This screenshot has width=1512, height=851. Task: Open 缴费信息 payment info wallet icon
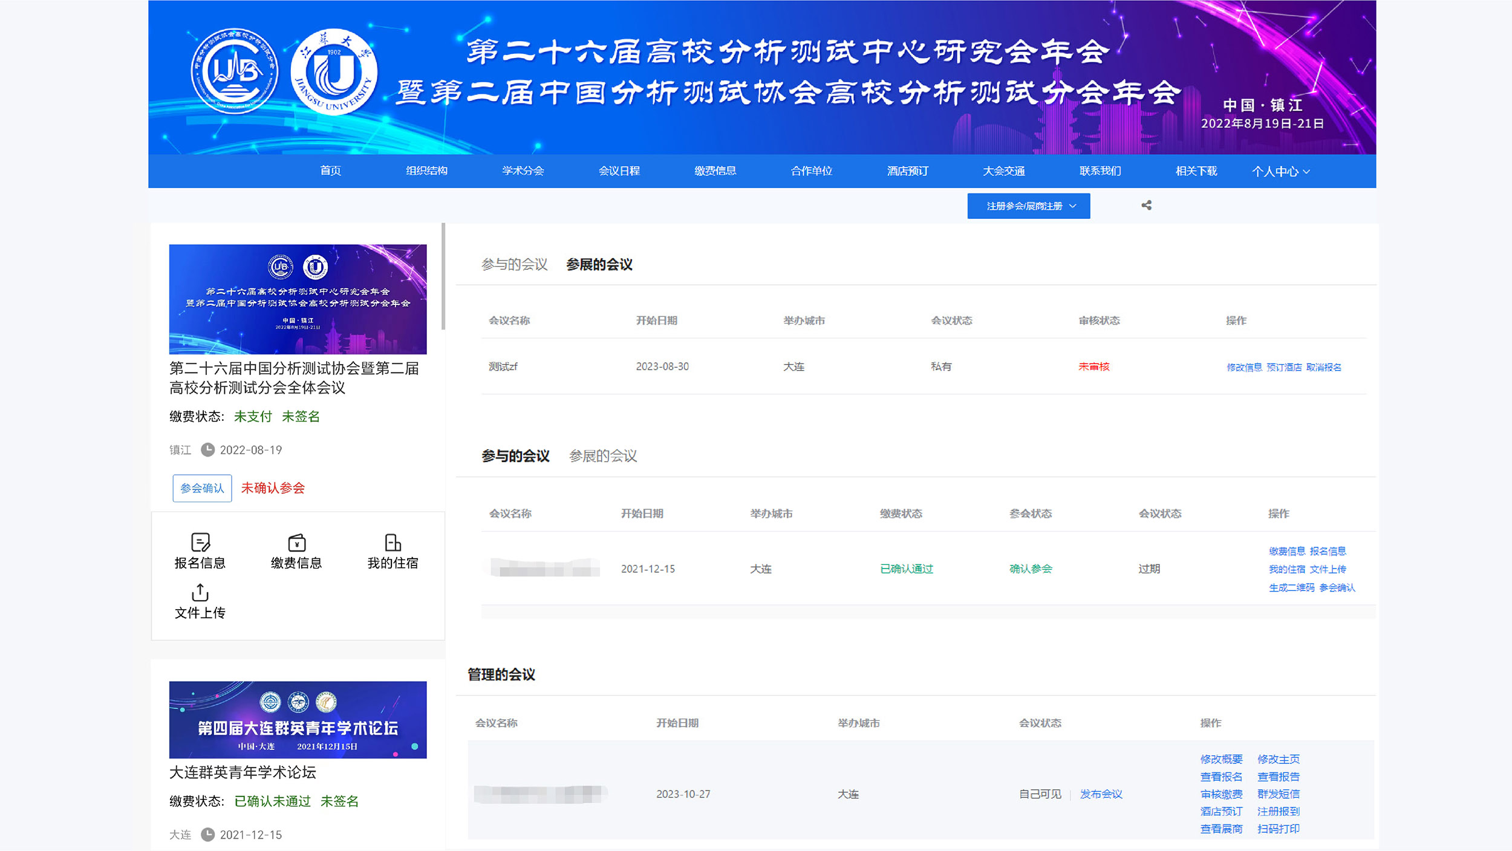tap(296, 542)
